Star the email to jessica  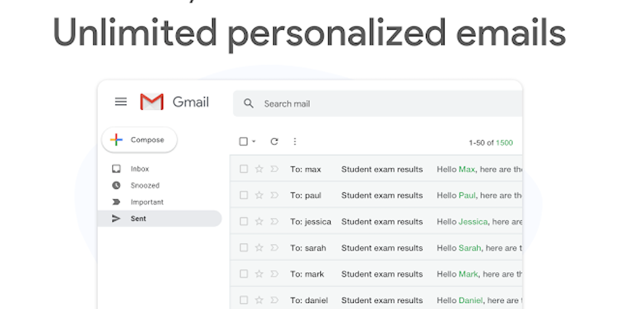click(x=259, y=221)
